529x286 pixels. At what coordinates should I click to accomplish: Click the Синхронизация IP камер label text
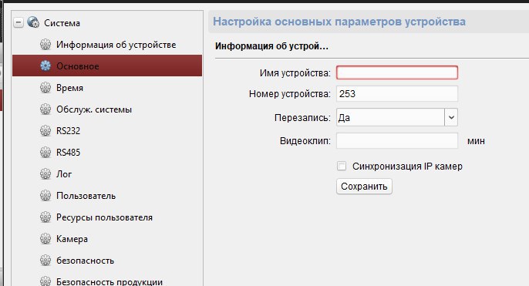pyautogui.click(x=407, y=167)
